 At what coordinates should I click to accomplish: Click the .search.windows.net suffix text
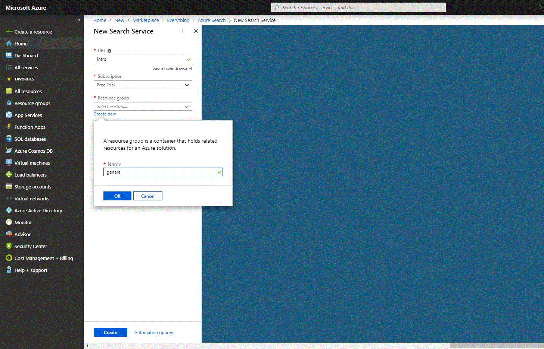173,69
